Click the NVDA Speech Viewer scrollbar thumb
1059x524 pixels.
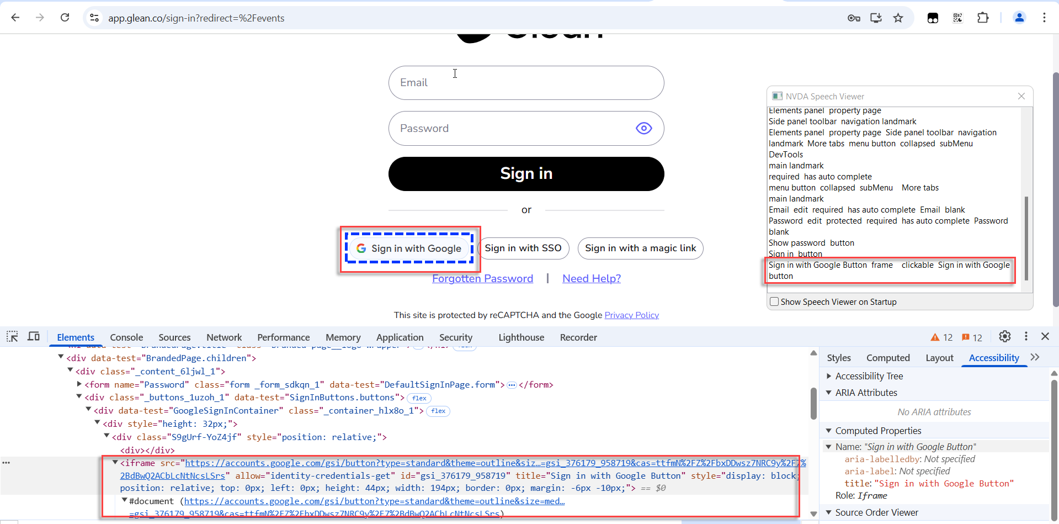pos(1026,237)
